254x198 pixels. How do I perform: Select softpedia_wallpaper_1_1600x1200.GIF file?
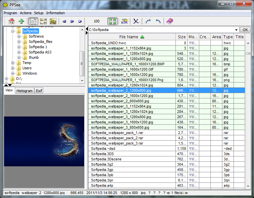(x=167, y=69)
